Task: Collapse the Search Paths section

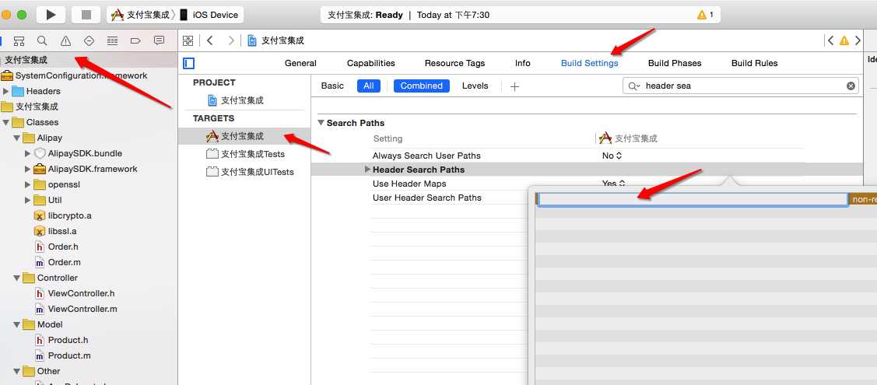Action: (321, 123)
